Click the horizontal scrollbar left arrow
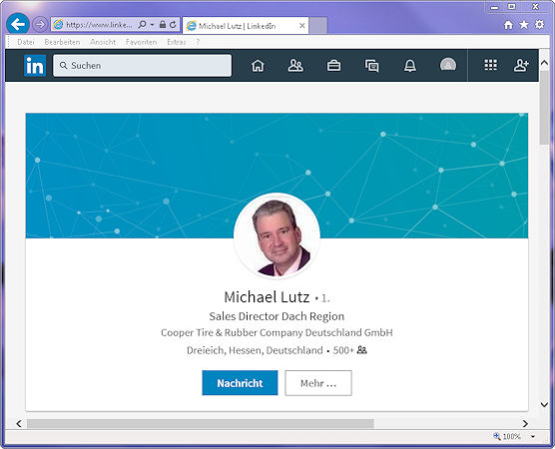This screenshot has width=555, height=449. pyautogui.click(x=19, y=423)
